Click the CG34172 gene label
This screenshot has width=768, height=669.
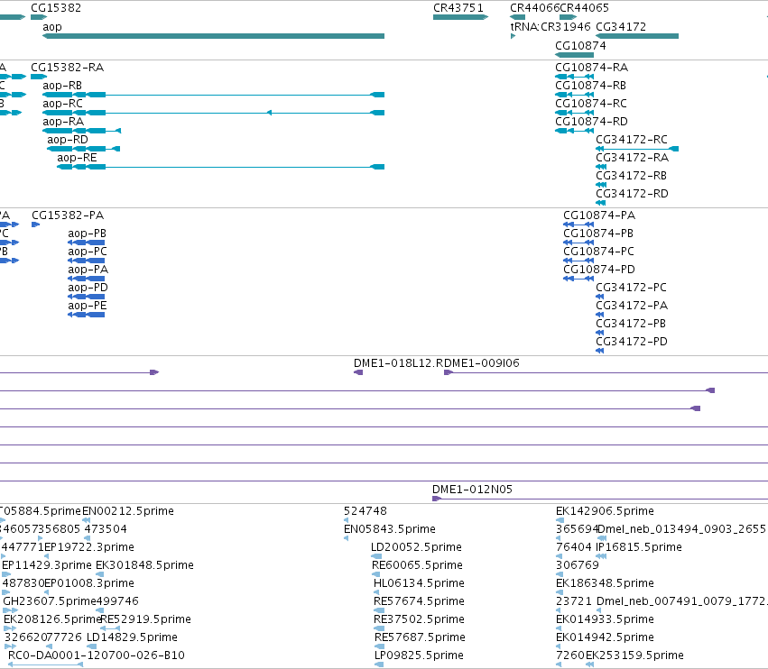(621, 26)
